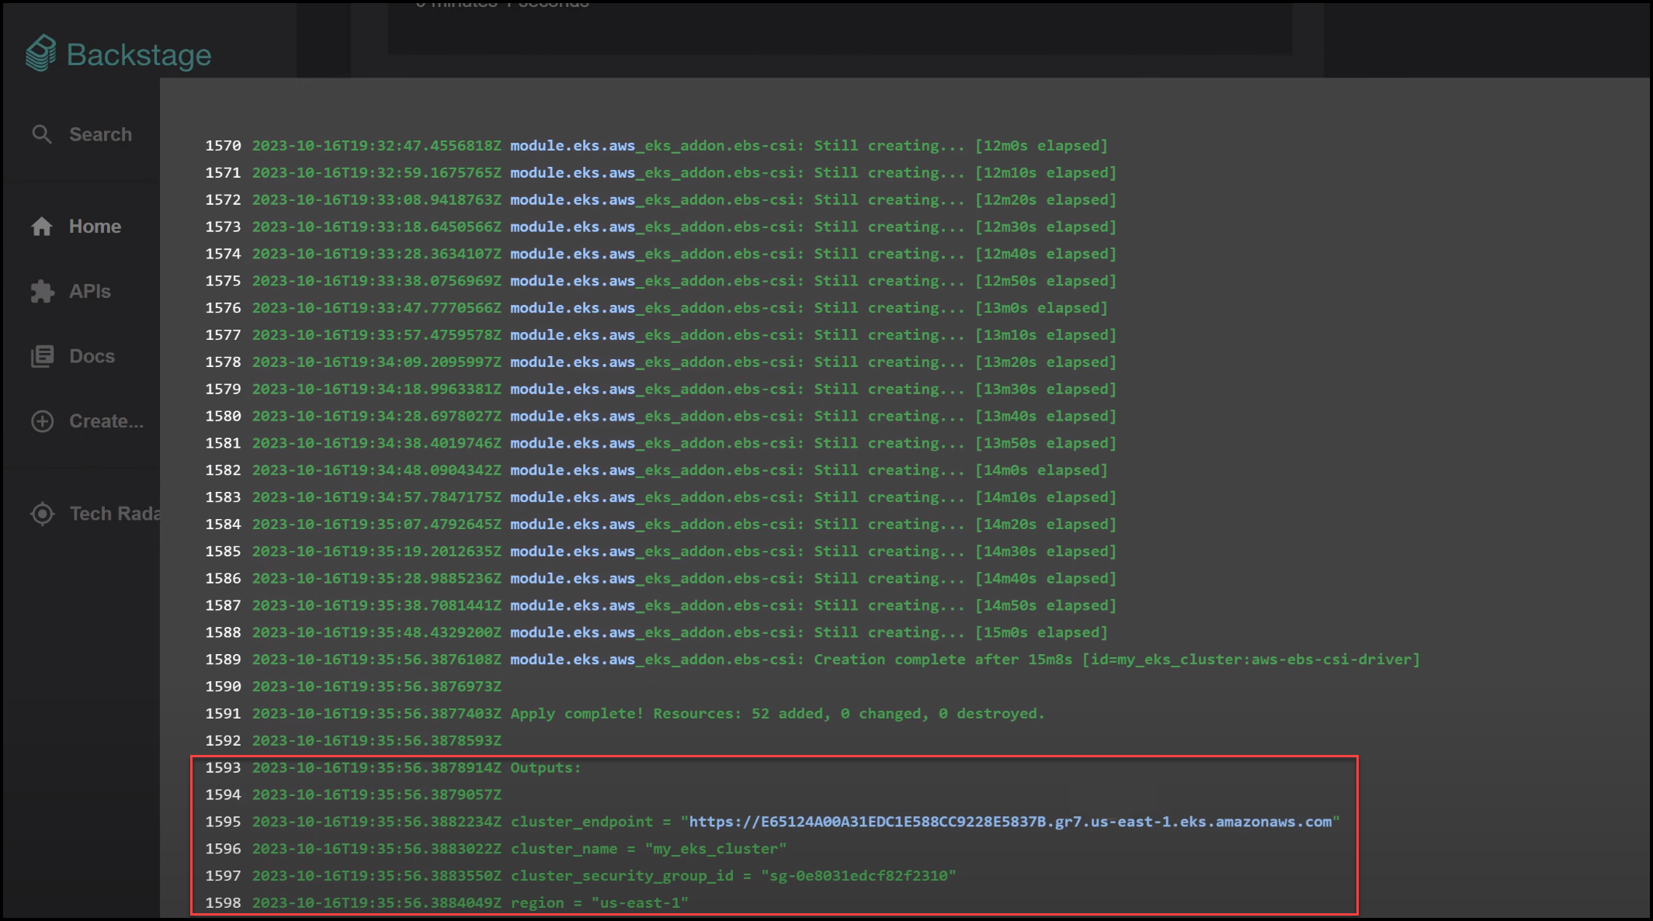Click the Backstage stacked-layers logo icon

(x=40, y=52)
